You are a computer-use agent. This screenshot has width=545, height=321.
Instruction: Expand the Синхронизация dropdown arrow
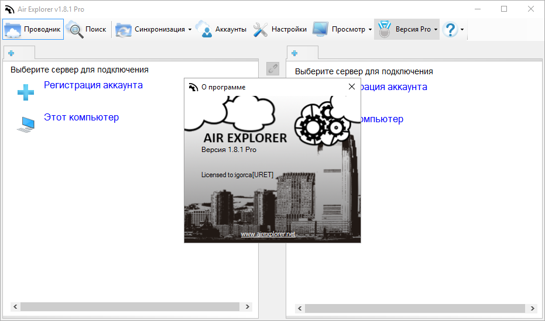click(190, 29)
